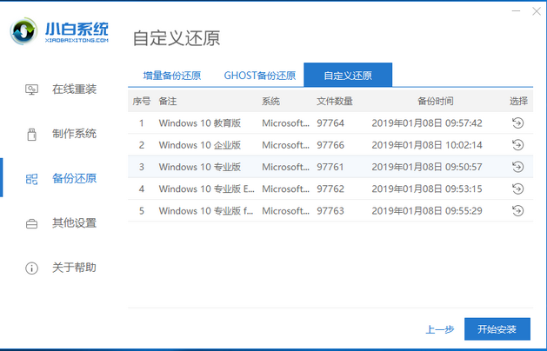The width and height of the screenshot is (547, 351).
Task: Minimize the 小白系统 window
Action: (x=516, y=11)
